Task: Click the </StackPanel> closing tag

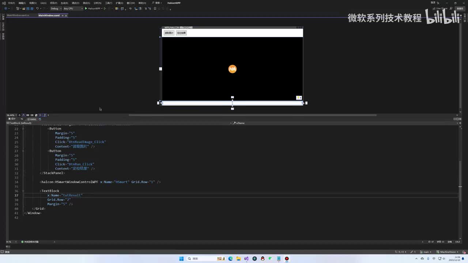Action: 52,173
